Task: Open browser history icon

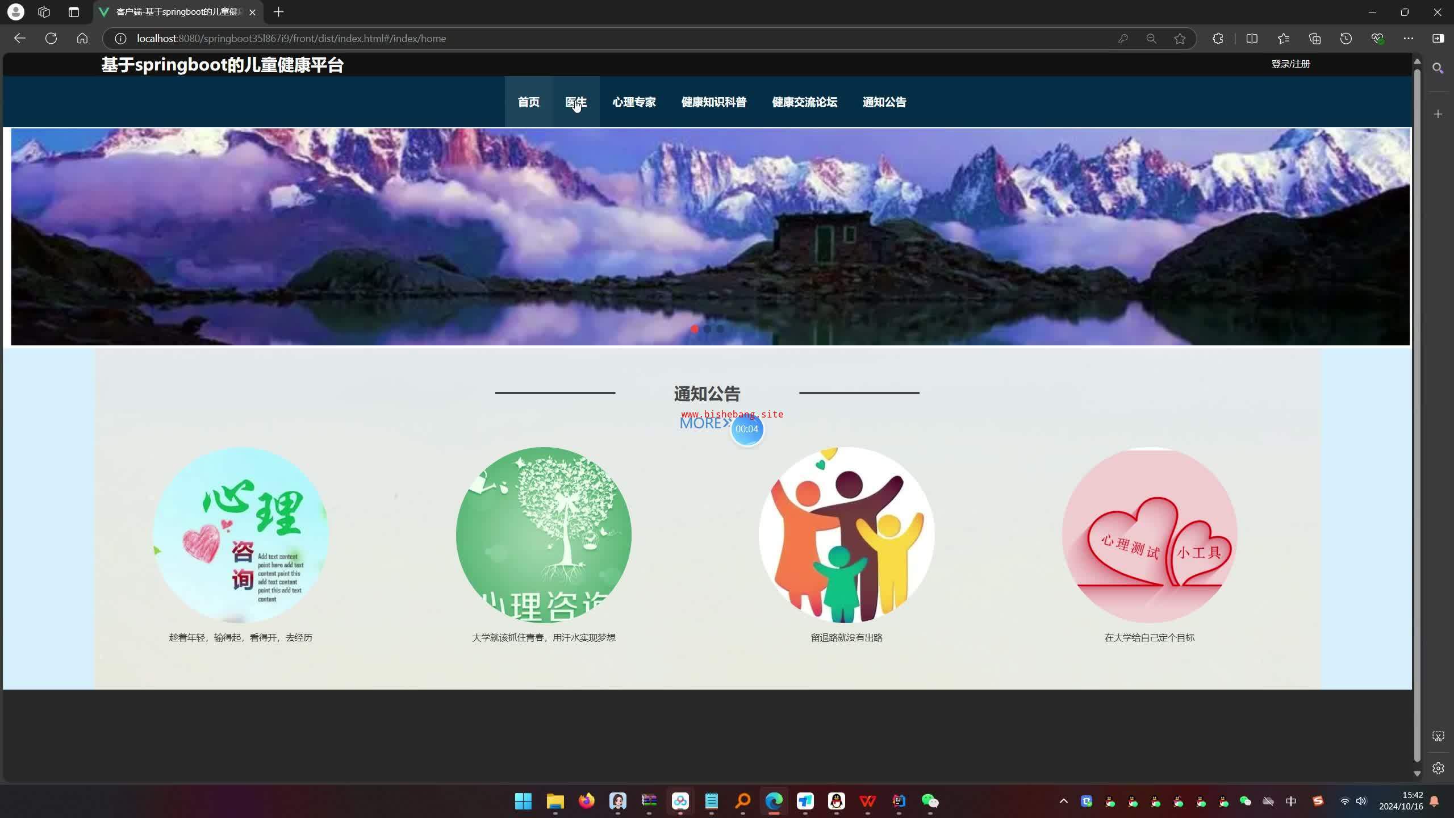Action: (1346, 39)
